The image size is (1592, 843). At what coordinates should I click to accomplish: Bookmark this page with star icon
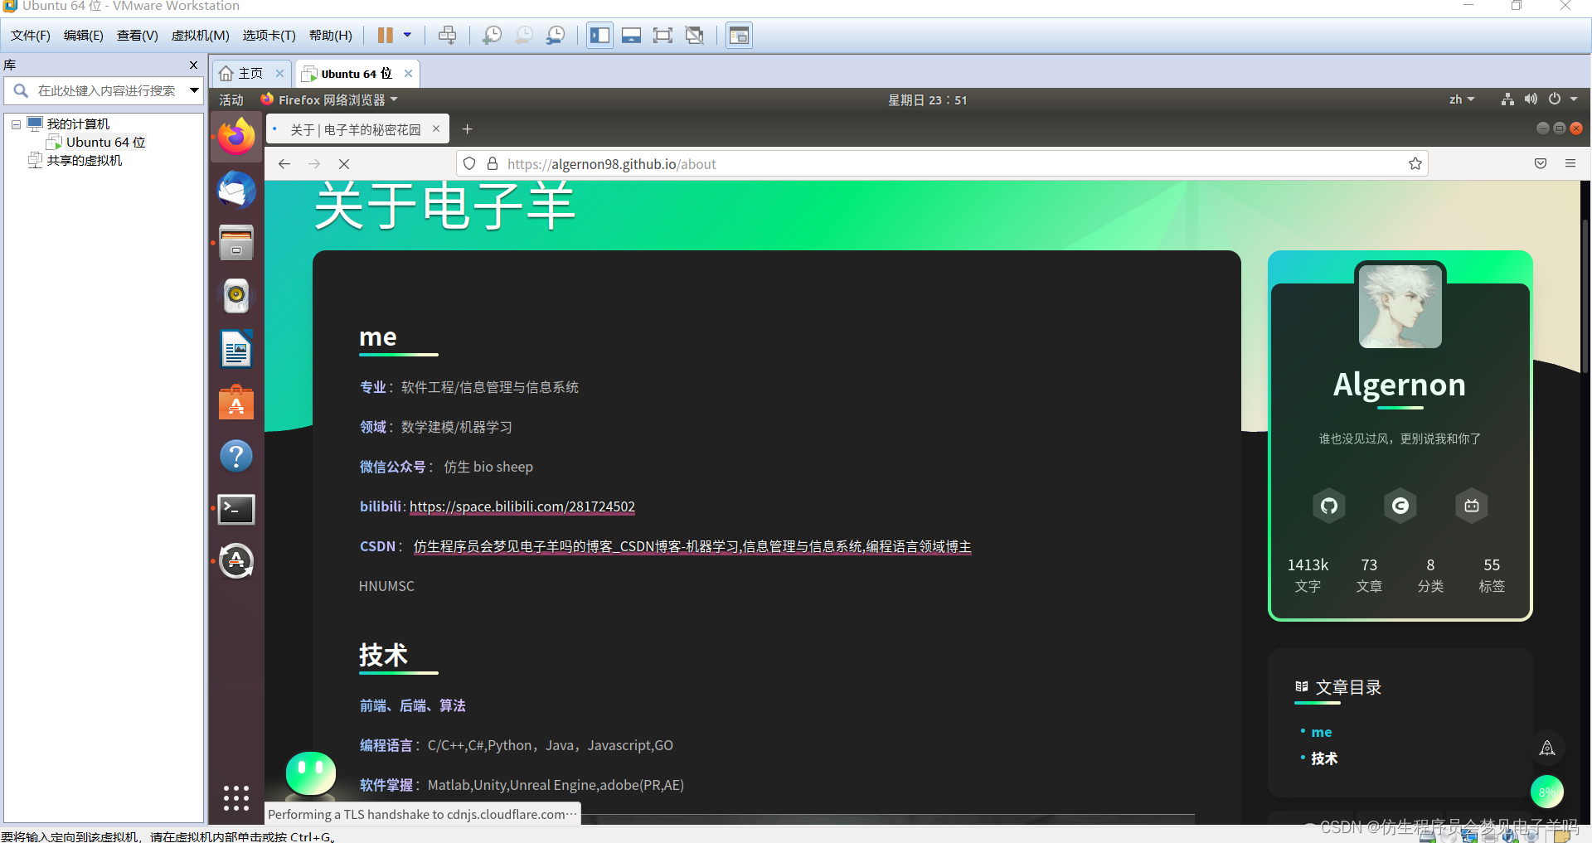point(1415,164)
